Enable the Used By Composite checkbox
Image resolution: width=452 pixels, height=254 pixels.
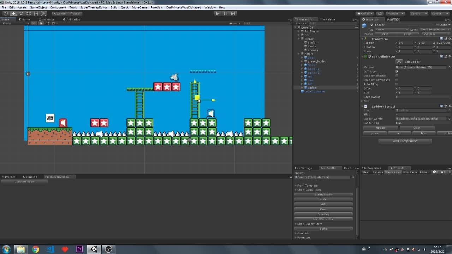pyautogui.click(x=397, y=80)
